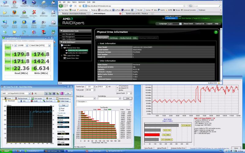This screenshot has height=153, width=245.
Task: Select Overlapped I/O radio in ATTO
Action: pyautogui.click(x=117, y=88)
